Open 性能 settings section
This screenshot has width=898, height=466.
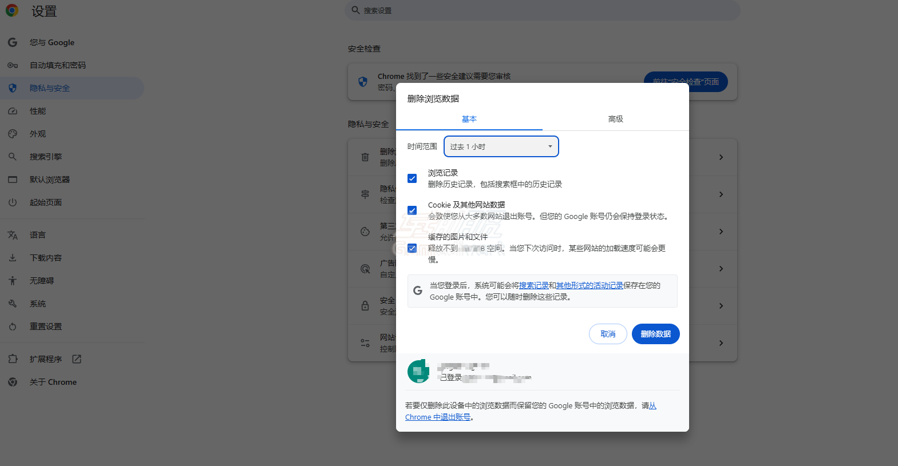(x=72, y=111)
